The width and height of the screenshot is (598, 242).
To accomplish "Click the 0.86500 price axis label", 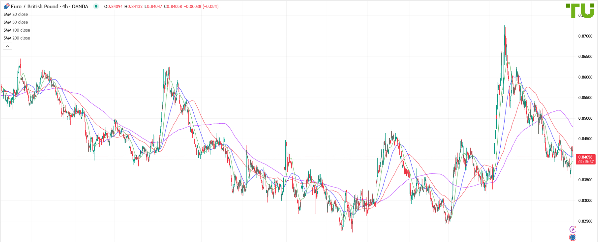I will point(585,57).
